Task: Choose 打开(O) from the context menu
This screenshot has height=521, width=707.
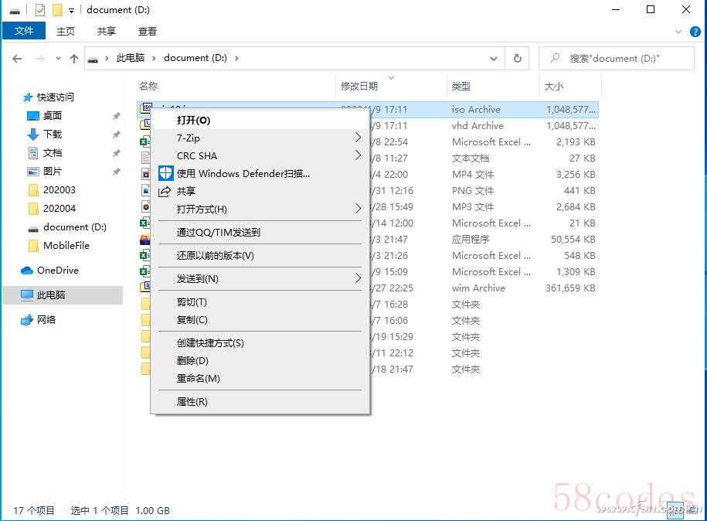Action: pyautogui.click(x=260, y=121)
